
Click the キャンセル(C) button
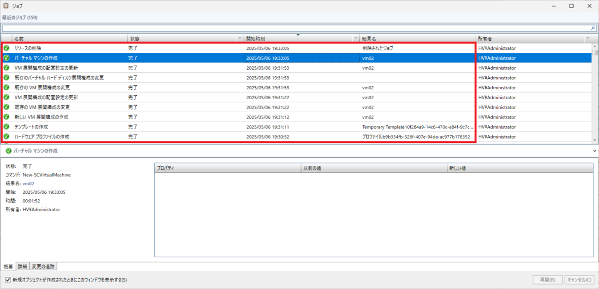(581, 280)
